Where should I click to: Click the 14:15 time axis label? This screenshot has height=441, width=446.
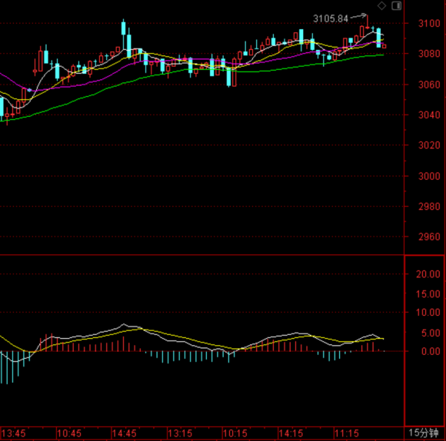291,434
